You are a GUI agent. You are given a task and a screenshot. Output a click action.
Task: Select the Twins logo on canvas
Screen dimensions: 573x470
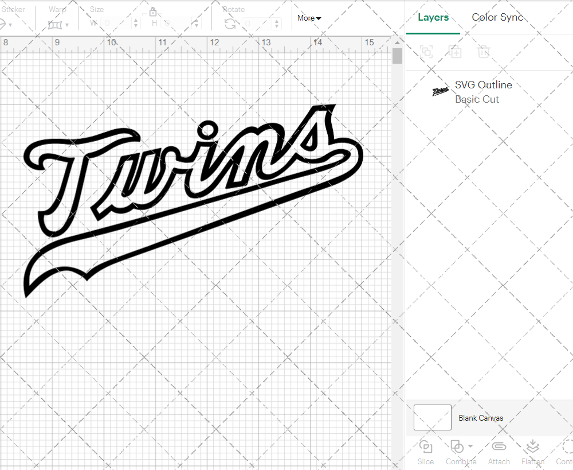click(193, 201)
